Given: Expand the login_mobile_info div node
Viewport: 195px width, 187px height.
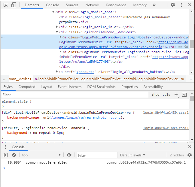Looking at the screenshot, I should (x=57, y=27).
